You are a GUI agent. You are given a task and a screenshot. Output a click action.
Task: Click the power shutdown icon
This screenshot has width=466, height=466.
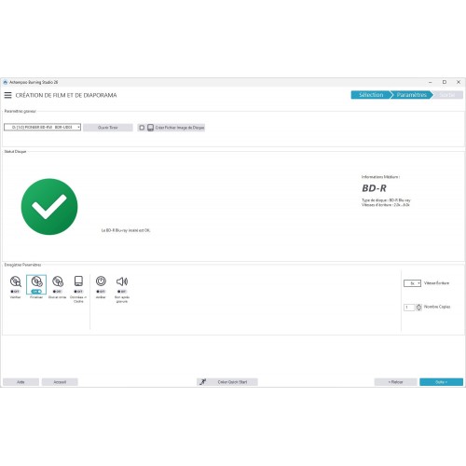pyautogui.click(x=101, y=281)
